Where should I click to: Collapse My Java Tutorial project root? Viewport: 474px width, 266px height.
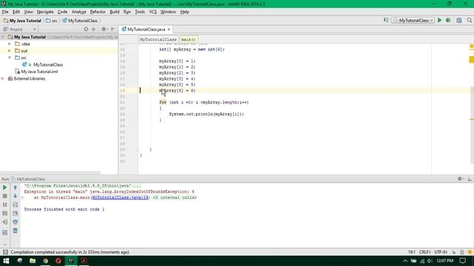tap(3, 37)
